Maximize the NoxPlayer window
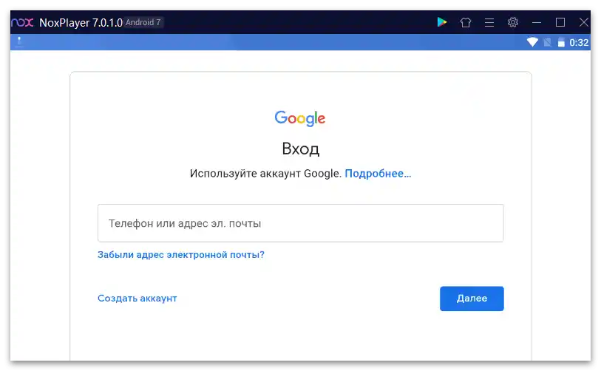This screenshot has height=371, width=601. [x=560, y=23]
